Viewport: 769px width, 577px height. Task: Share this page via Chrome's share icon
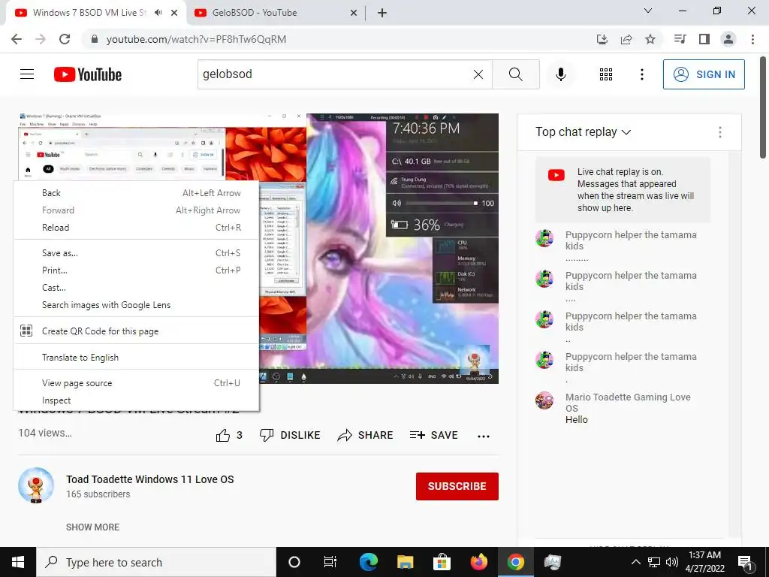click(x=626, y=39)
